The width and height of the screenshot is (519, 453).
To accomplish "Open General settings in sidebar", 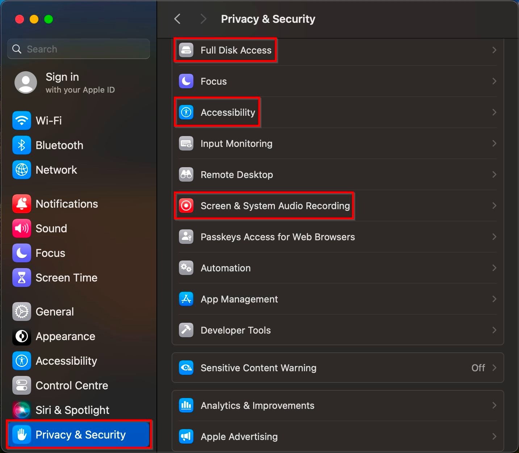I will 55,312.
